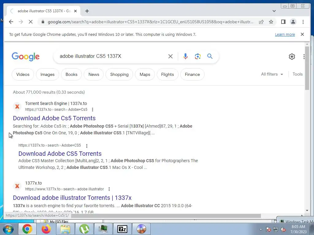Open Windows Start menu
The width and height of the screenshot is (314, 235).
click(8, 229)
